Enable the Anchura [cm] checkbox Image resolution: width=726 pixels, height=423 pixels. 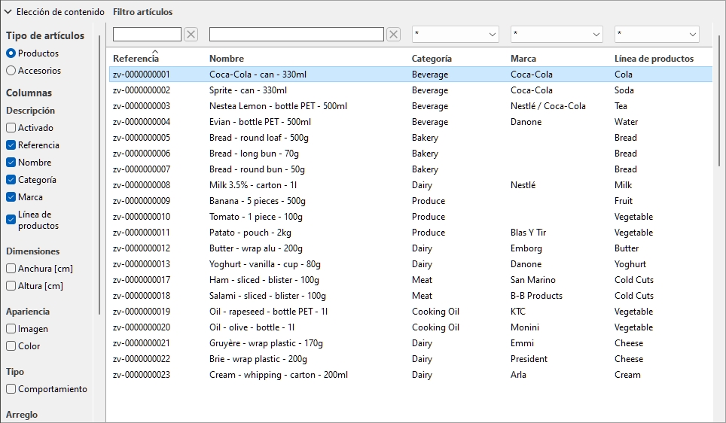point(11,269)
